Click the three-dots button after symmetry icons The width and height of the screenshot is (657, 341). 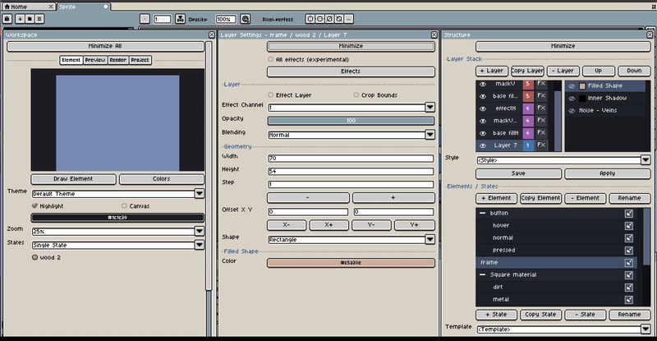pyautogui.click(x=348, y=19)
